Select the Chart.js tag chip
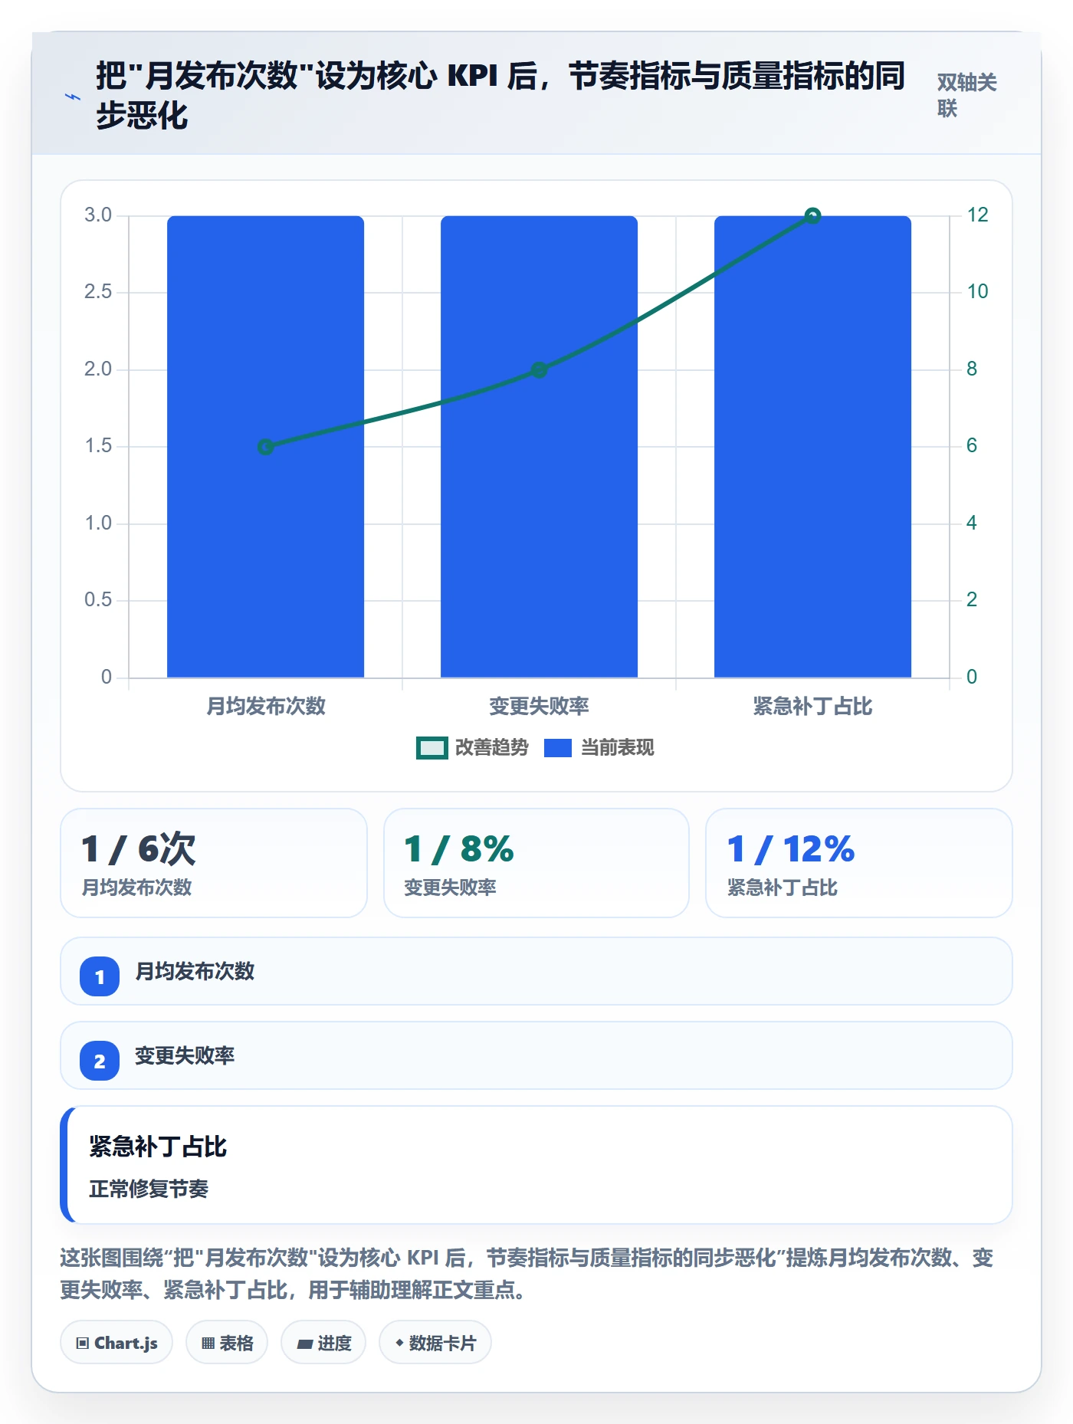Viewport: 1073px width, 1424px height. (116, 1343)
